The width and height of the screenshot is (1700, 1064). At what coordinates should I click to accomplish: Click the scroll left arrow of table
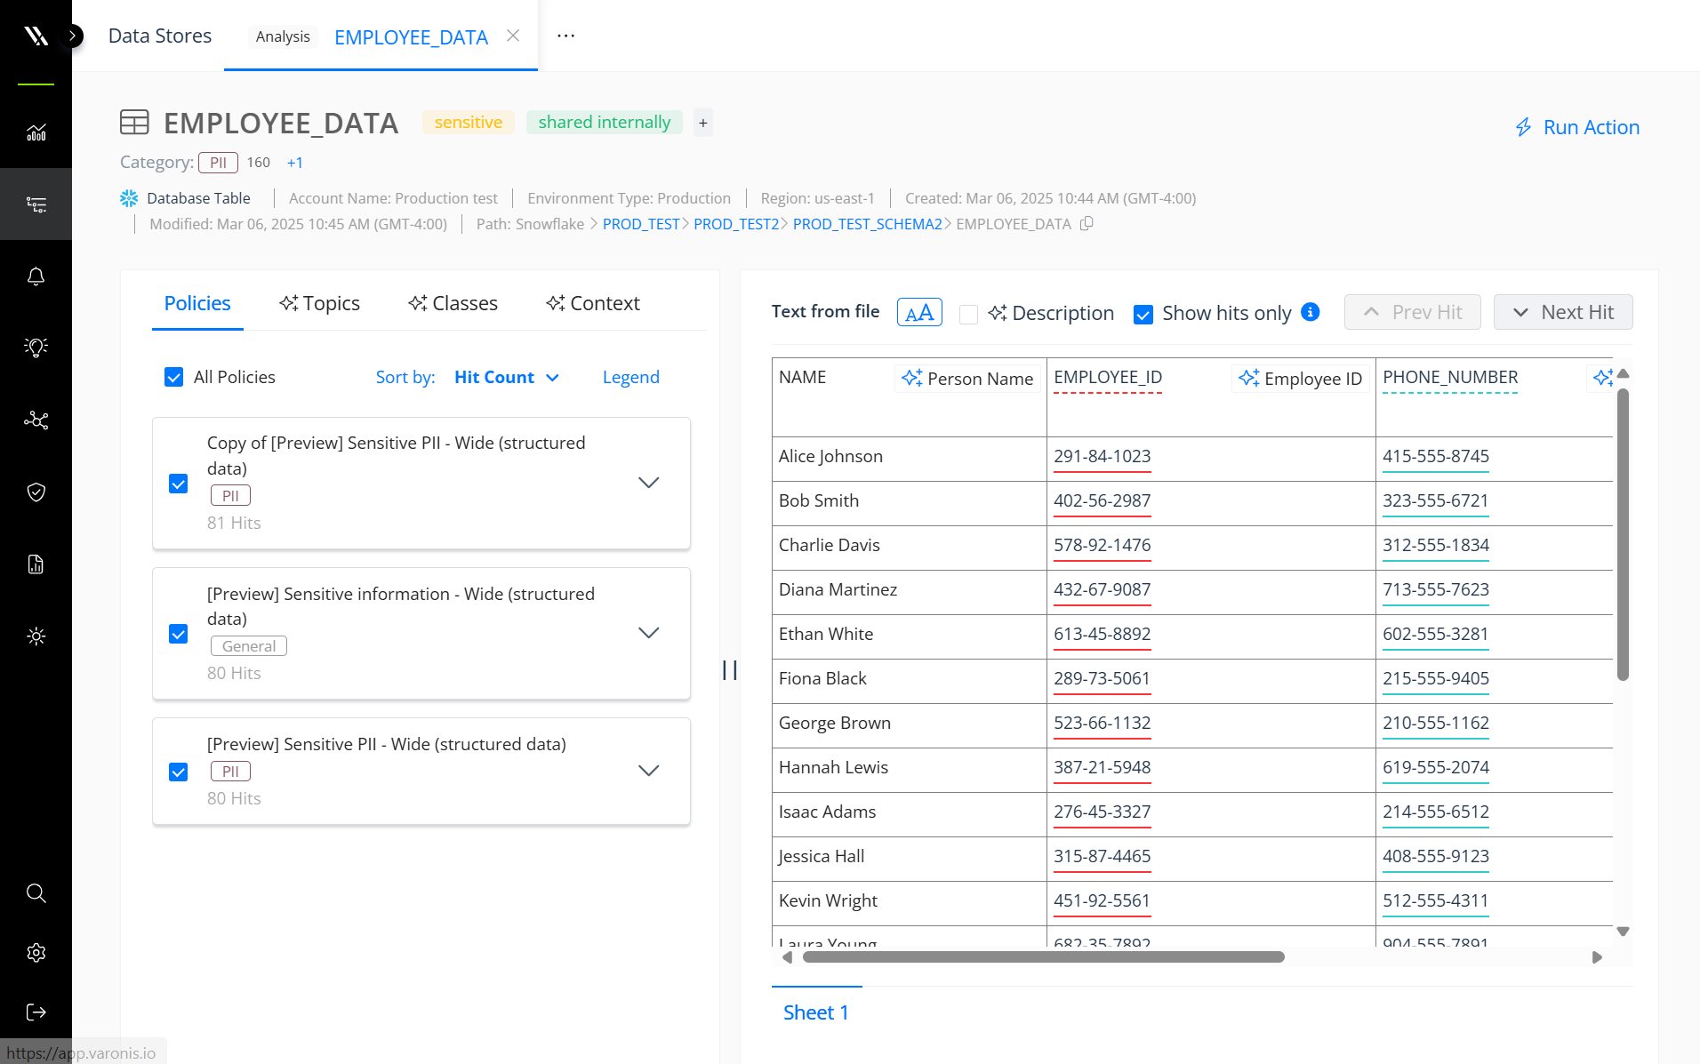coord(787,957)
